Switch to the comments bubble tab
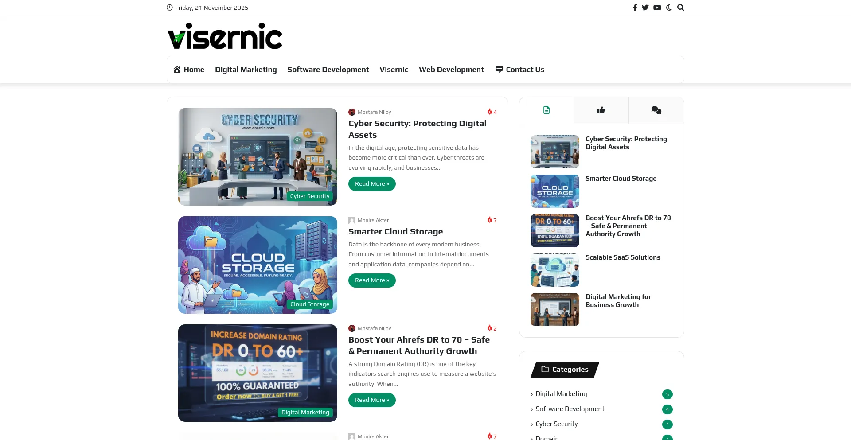 click(656, 110)
